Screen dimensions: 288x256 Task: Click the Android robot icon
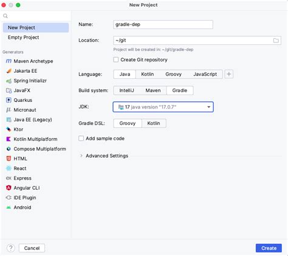[9, 207]
